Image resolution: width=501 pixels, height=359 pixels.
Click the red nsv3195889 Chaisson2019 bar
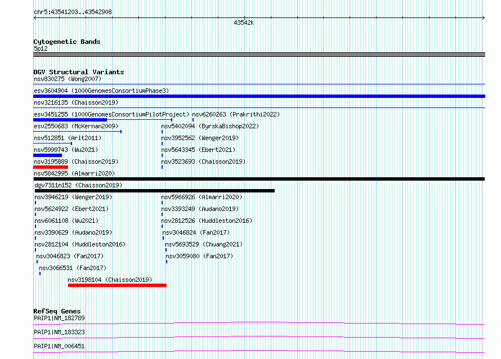click(51, 167)
